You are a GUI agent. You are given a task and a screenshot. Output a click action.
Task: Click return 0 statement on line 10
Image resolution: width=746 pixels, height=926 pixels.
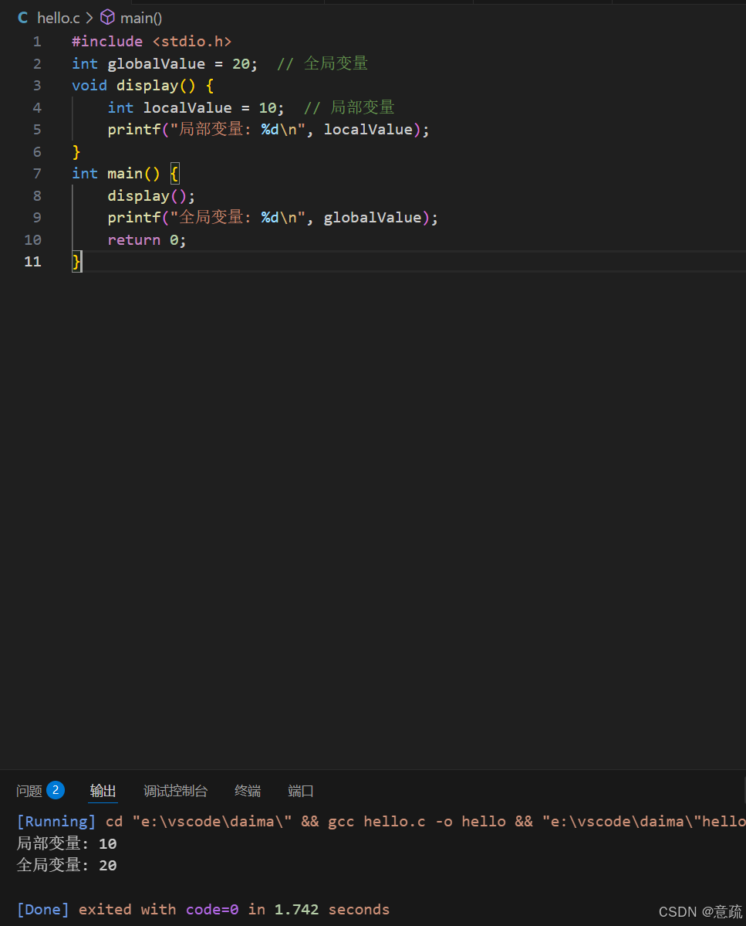(x=147, y=239)
